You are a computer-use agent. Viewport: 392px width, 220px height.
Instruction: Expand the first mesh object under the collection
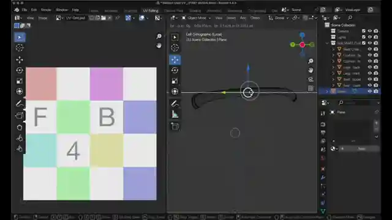pos(333,49)
